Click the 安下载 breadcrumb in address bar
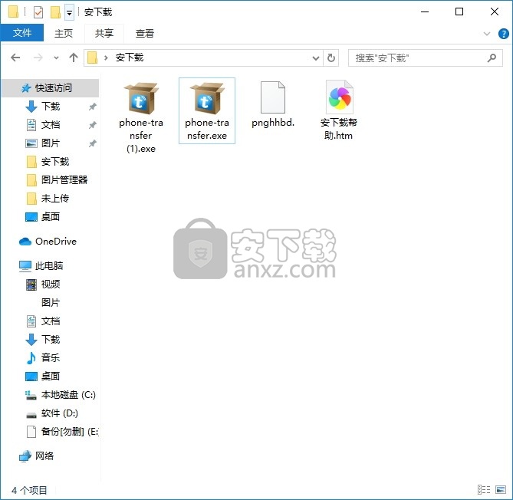 tap(130, 58)
